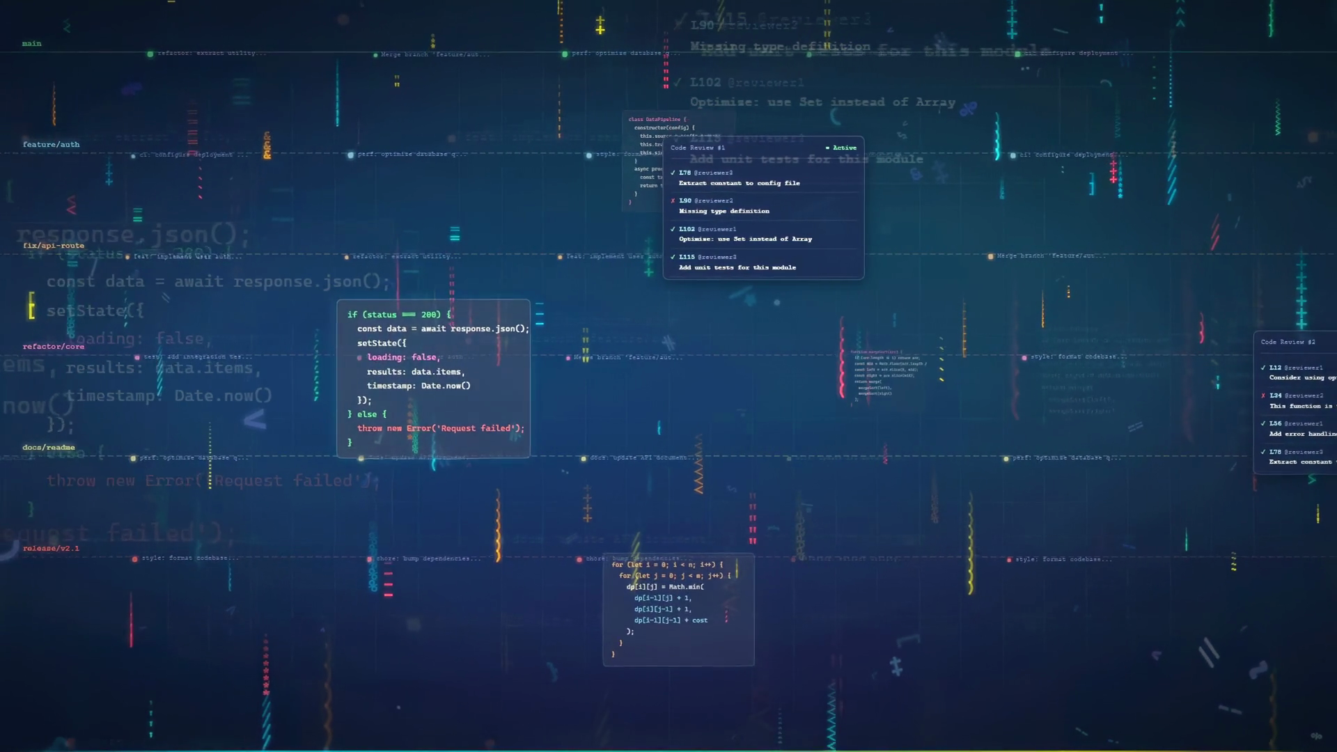Click '@reviewer1' next to L102 in Code Review #1
This screenshot has width=1337, height=752.
coord(717,229)
